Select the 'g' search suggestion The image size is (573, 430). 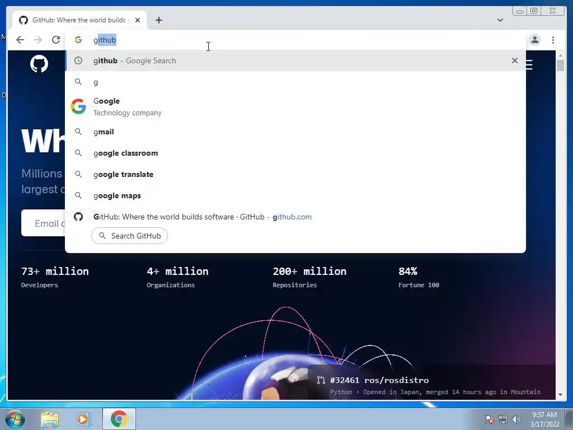point(295,82)
